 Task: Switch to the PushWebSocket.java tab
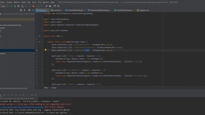pos(123,10)
